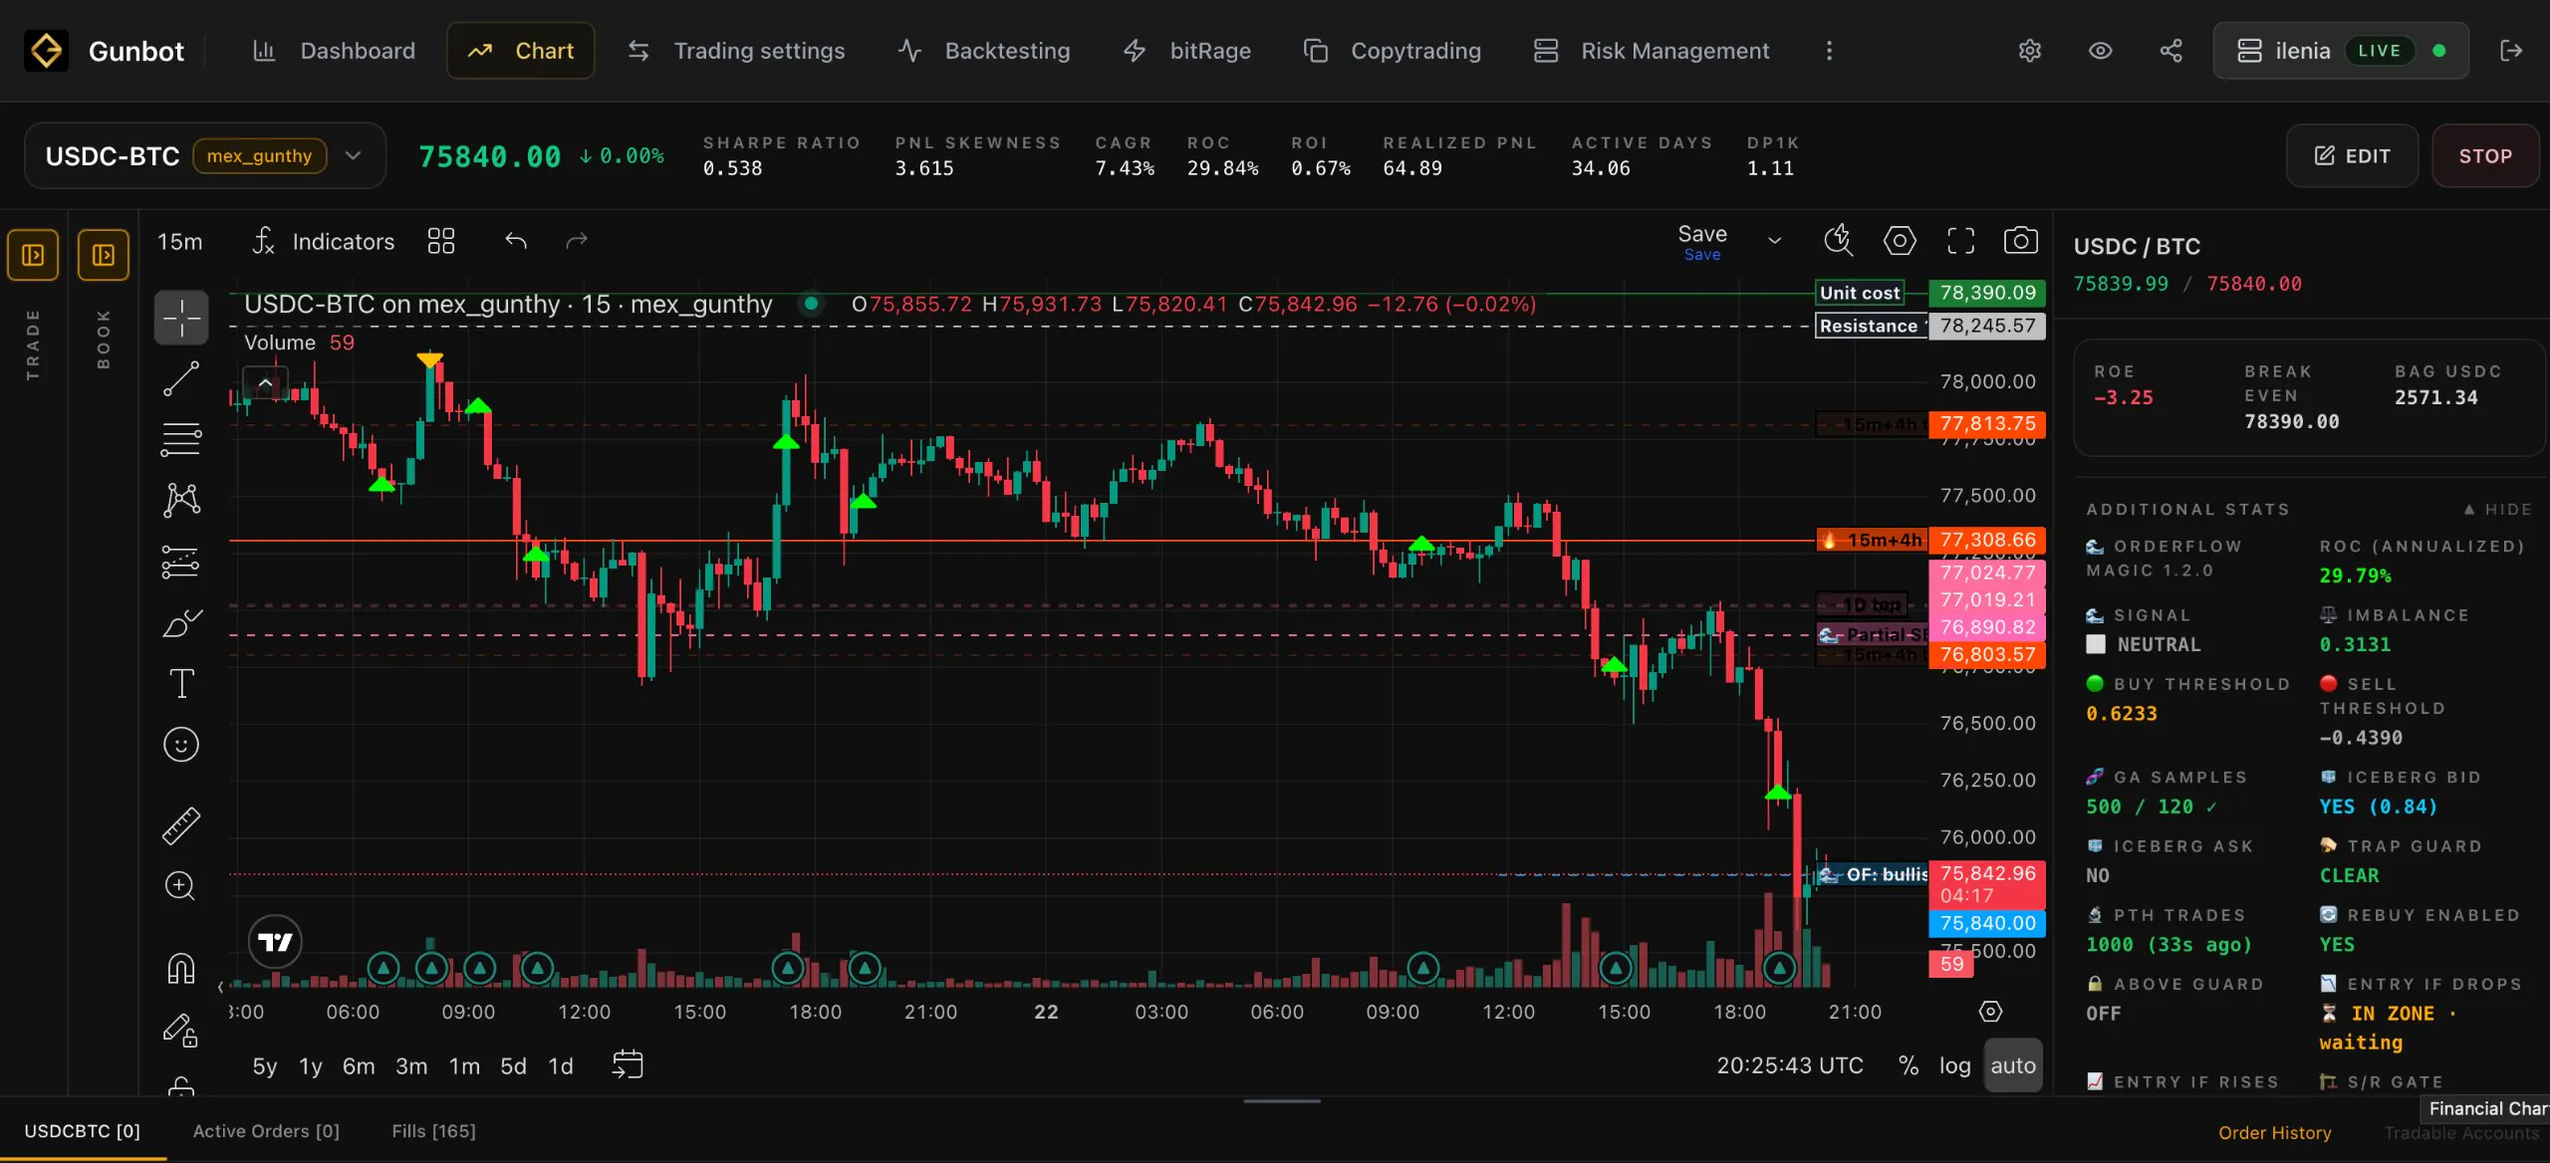Switch to the Chart tab
This screenshot has width=2550, height=1163.
point(521,51)
